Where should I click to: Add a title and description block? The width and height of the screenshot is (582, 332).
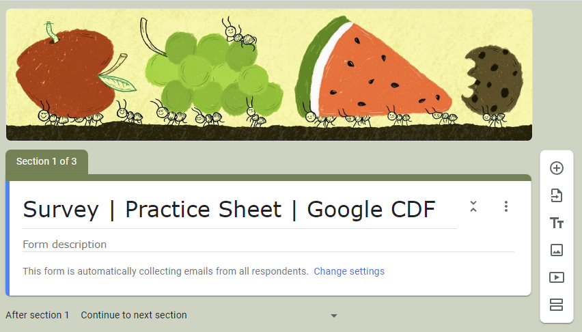[x=557, y=223]
